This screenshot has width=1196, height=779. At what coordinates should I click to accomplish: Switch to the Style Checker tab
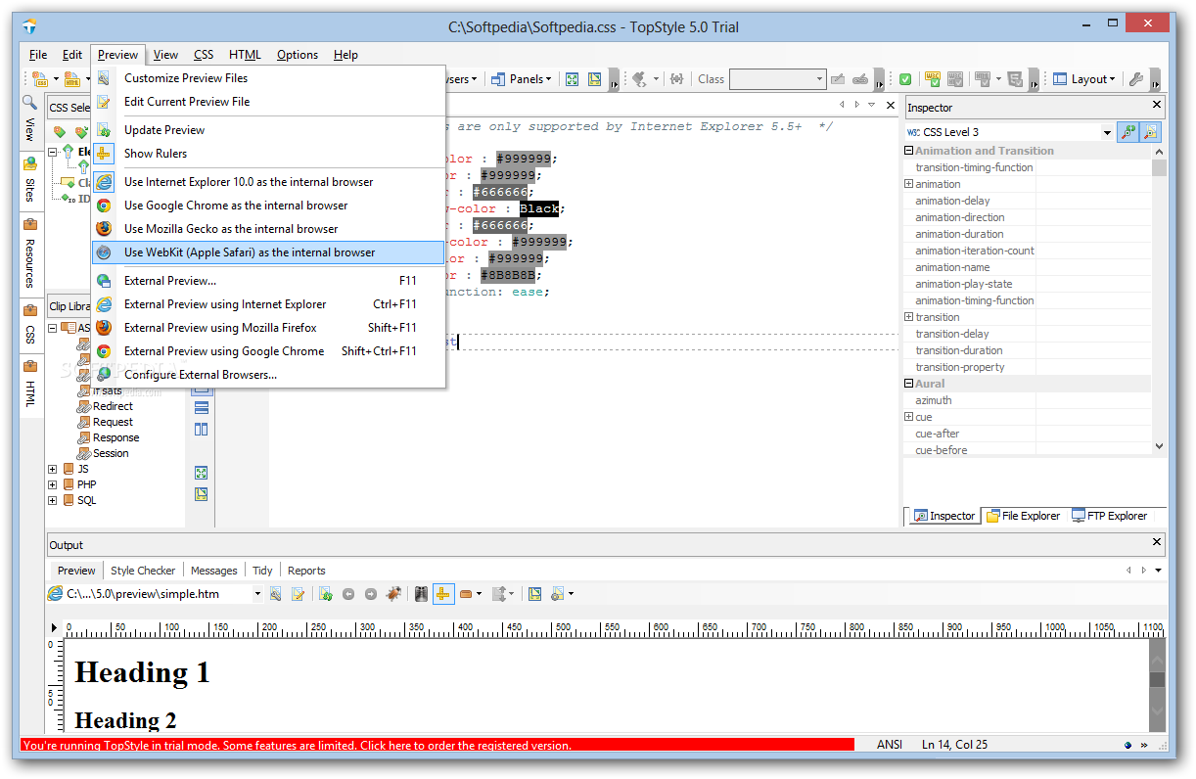143,571
